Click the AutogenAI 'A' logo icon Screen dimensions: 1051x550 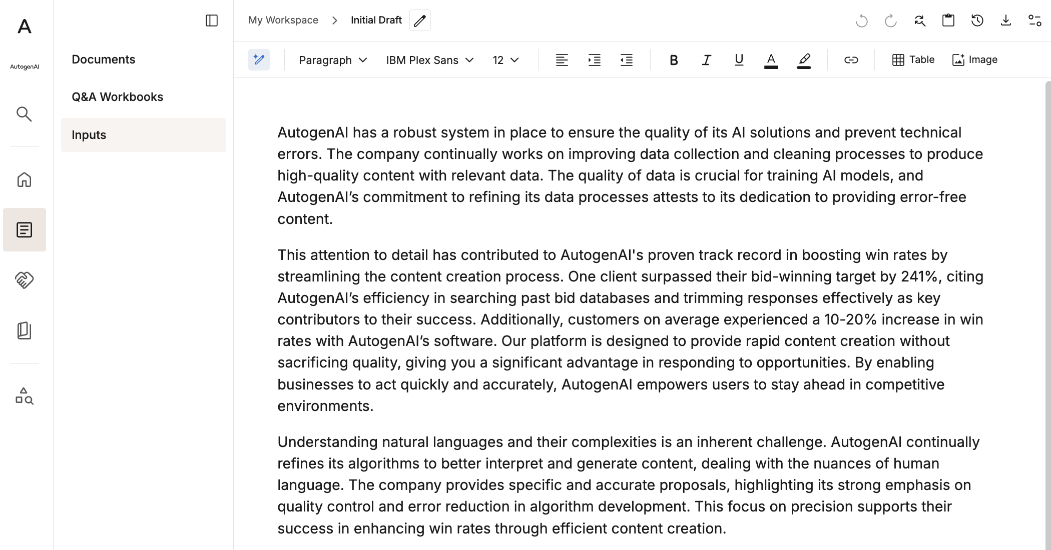[x=24, y=26]
